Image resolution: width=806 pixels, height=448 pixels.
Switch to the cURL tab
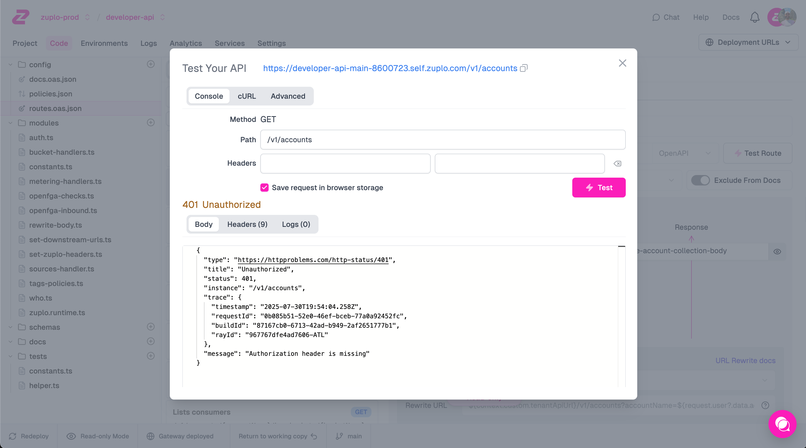tap(246, 96)
